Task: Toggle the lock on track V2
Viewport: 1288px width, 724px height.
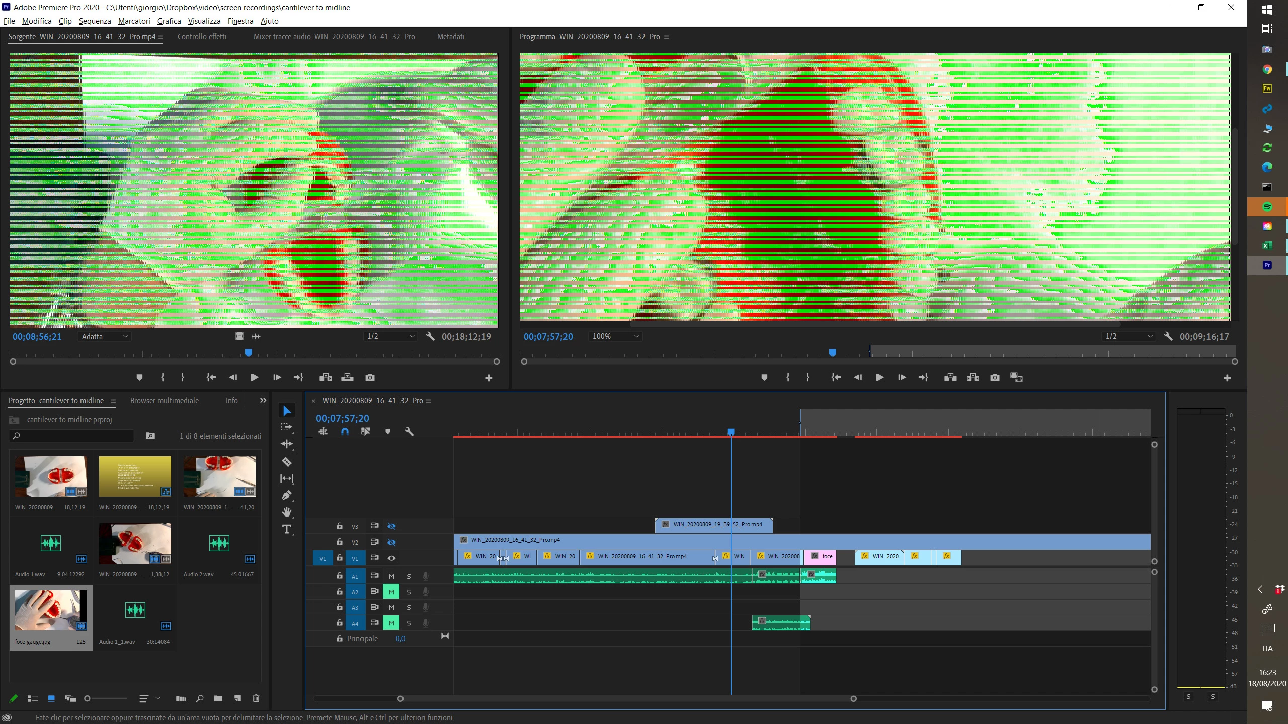Action: tap(340, 542)
